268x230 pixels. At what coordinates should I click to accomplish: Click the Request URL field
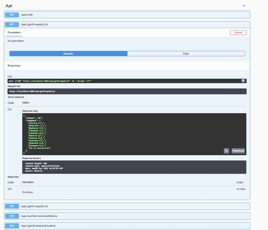(127, 91)
